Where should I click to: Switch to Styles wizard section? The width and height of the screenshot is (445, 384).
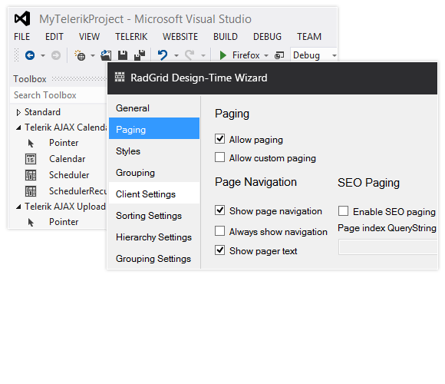(x=154, y=151)
